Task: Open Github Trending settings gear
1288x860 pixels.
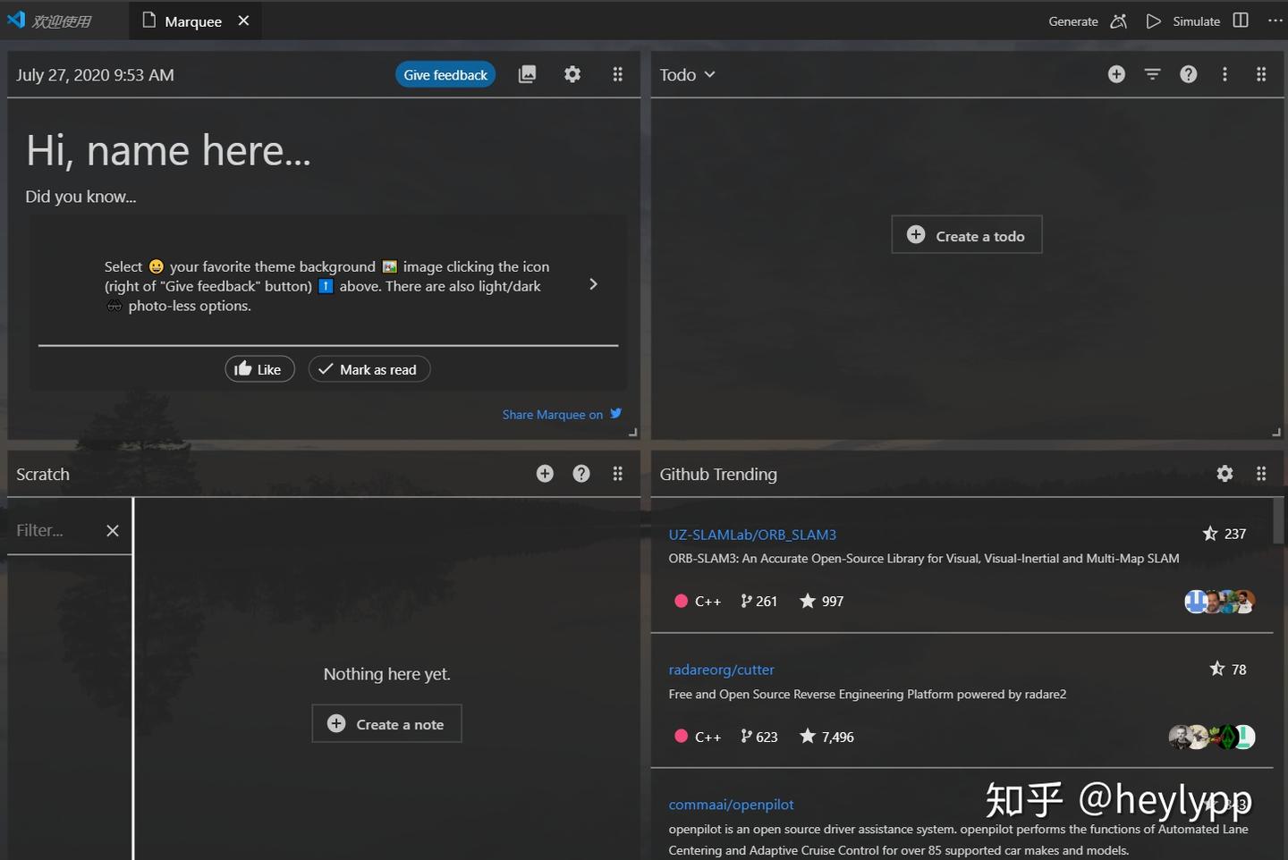Action: [1224, 474]
